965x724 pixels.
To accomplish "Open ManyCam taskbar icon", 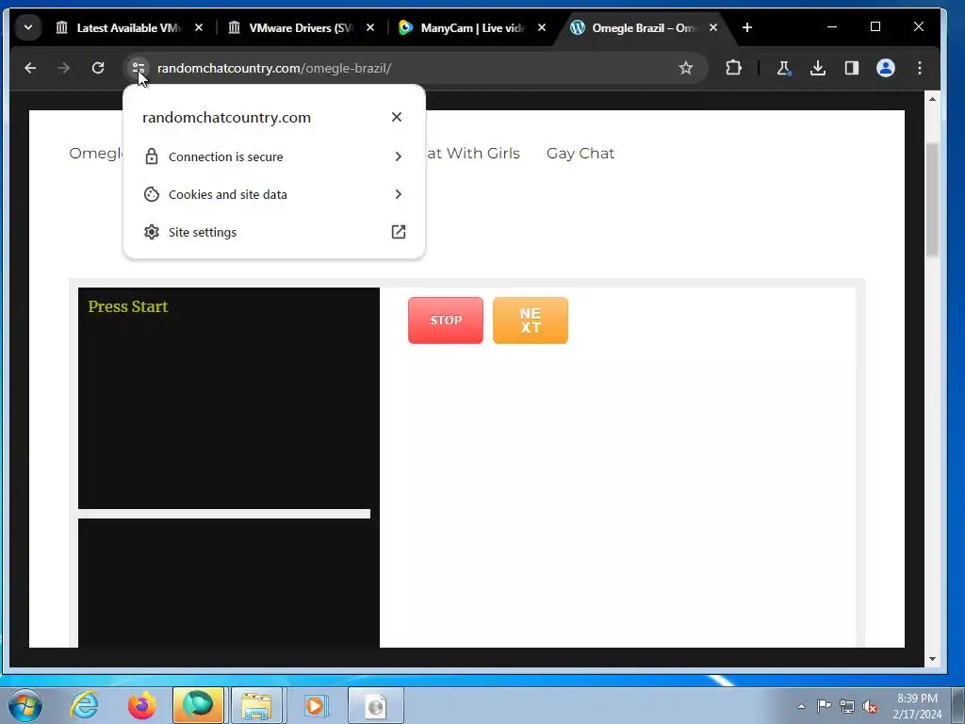I will (198, 705).
